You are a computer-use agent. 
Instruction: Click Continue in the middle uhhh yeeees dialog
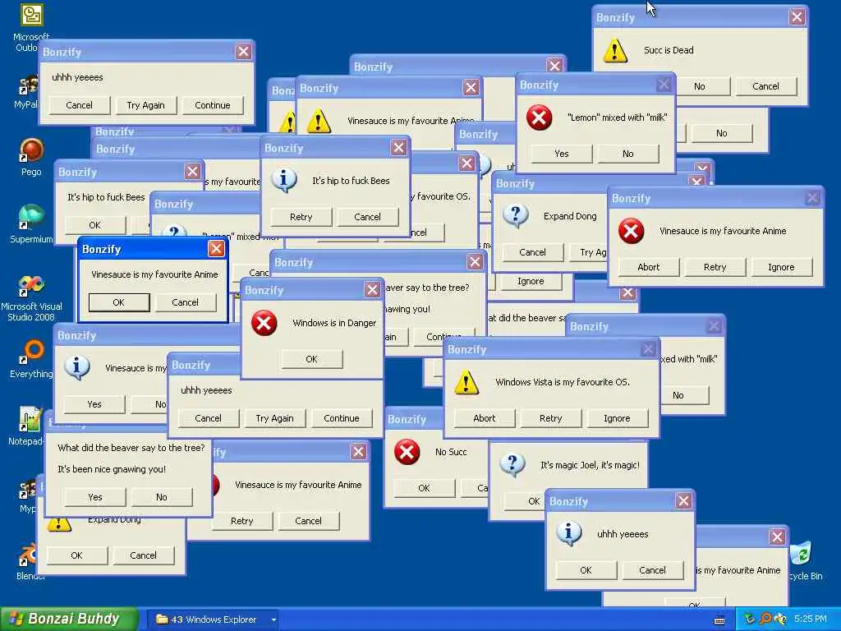(x=341, y=418)
